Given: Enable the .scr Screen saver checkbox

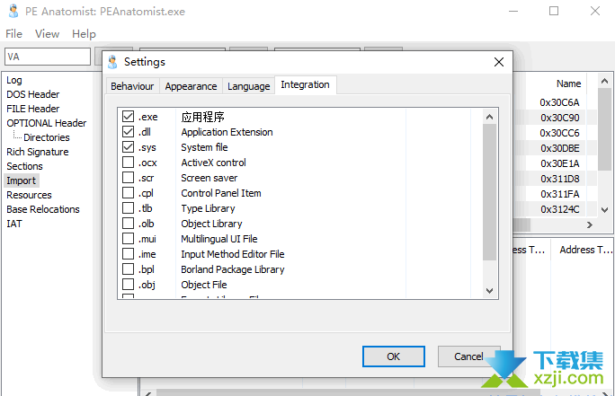Looking at the screenshot, I should point(128,178).
